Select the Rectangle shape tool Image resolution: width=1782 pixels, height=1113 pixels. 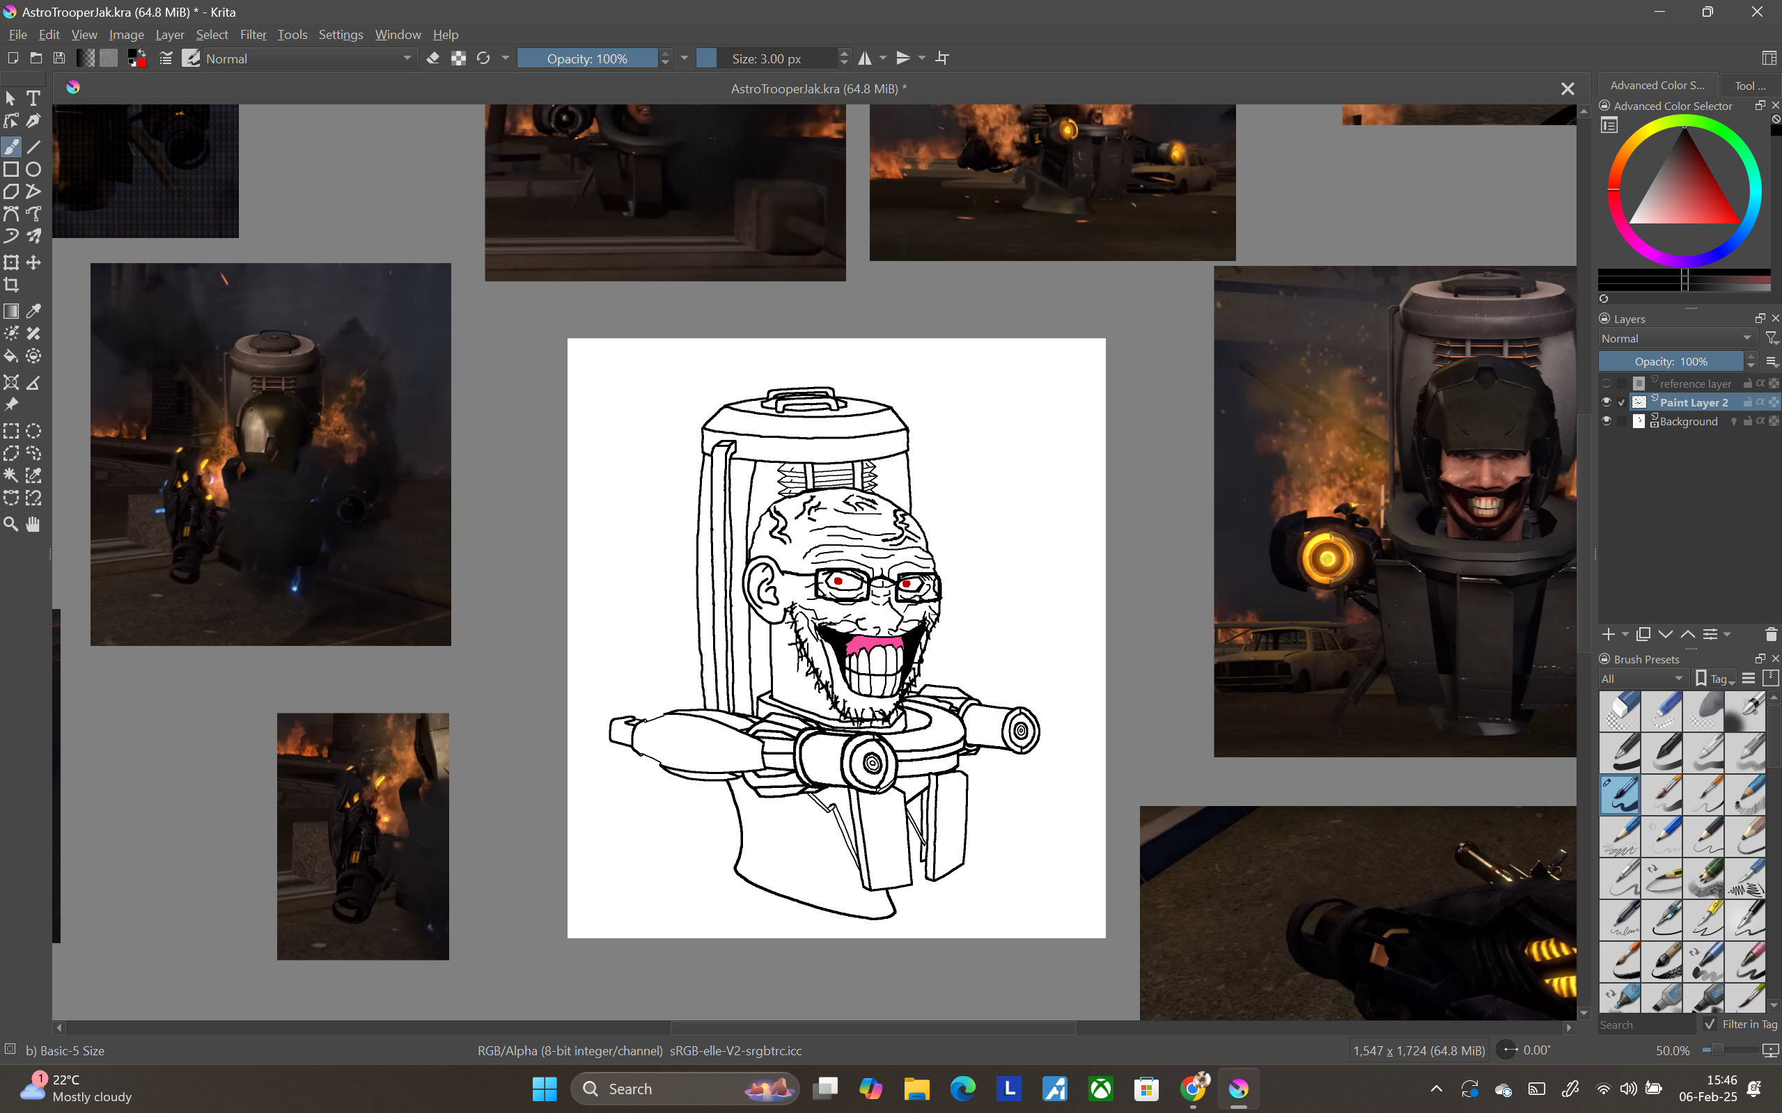[x=11, y=169]
